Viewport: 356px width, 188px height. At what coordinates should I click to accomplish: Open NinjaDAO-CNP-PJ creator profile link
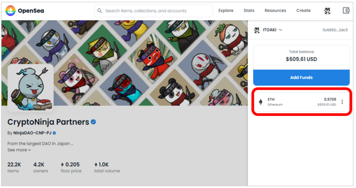(x=32, y=133)
